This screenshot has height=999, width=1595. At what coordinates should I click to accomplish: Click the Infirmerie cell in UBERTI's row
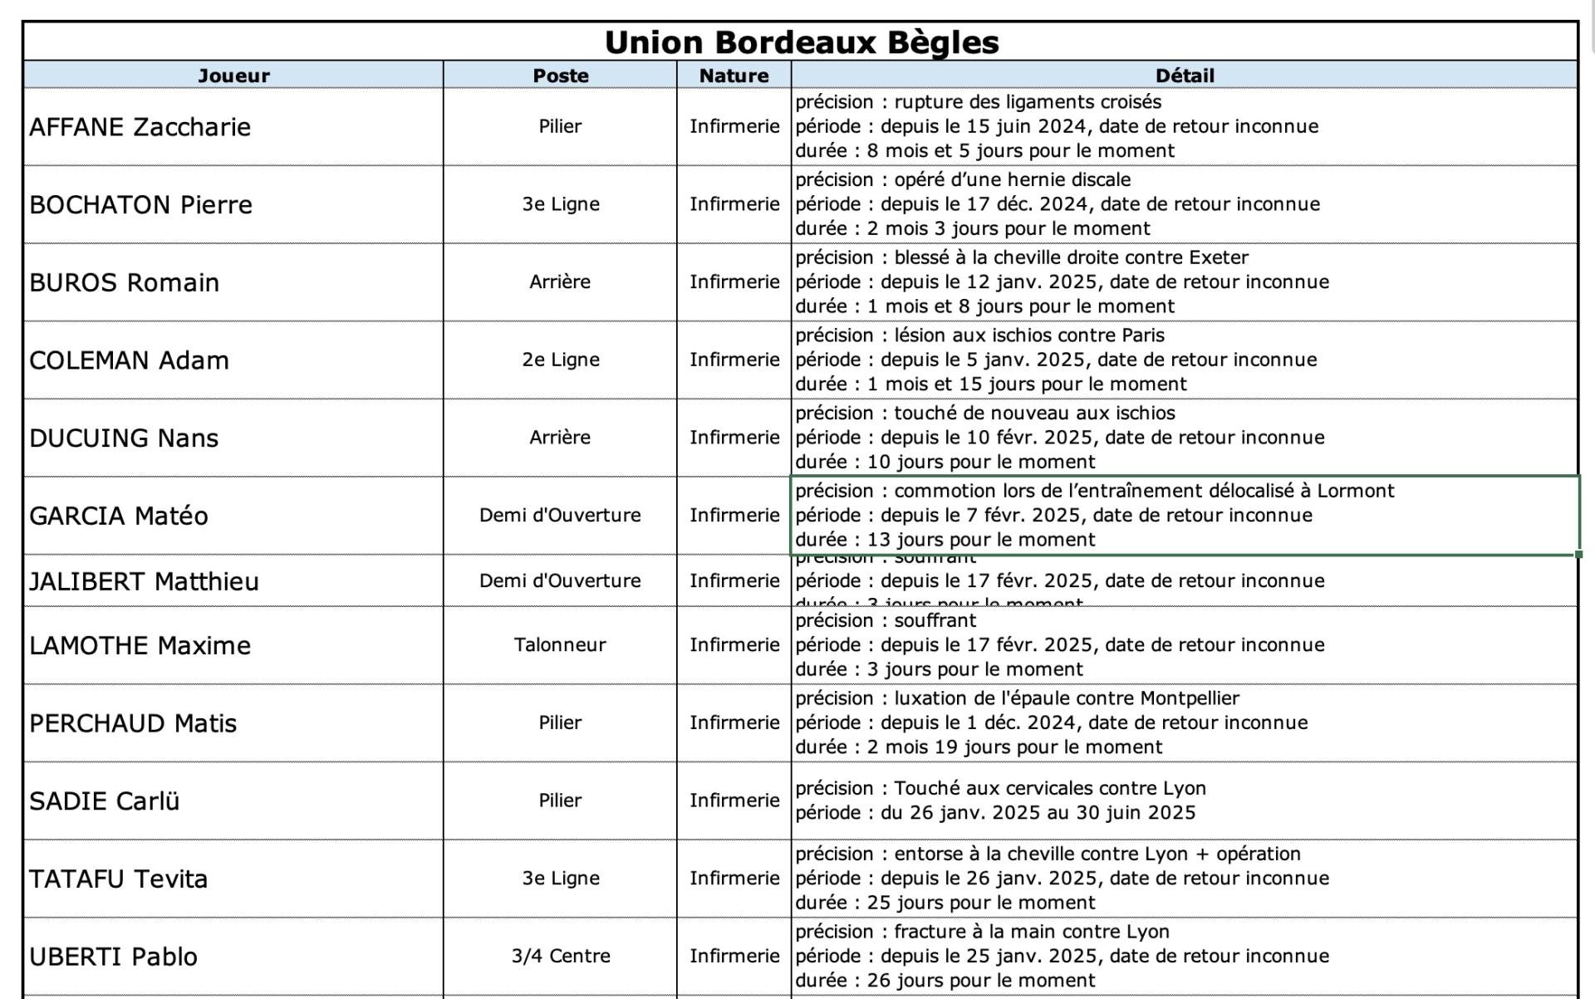tap(734, 957)
